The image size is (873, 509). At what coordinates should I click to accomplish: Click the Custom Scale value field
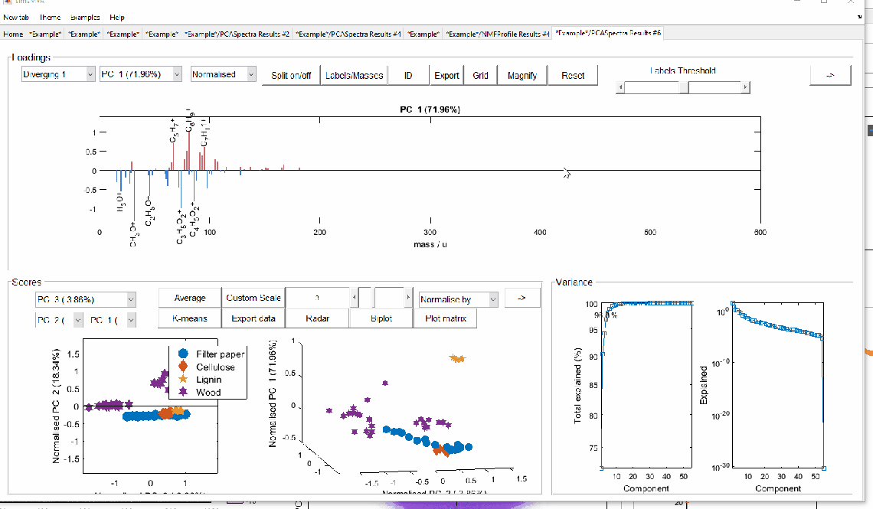pyautogui.click(x=317, y=298)
